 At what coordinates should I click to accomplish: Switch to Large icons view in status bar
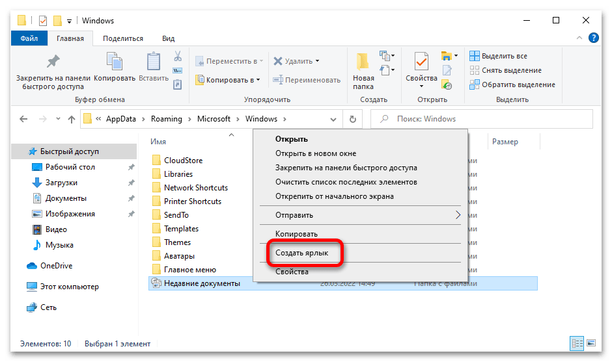(x=591, y=343)
